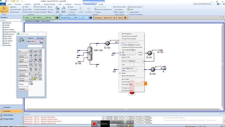
Task: Select the Reactor category in Model Palette
Action: pyautogui.click(x=23, y=84)
